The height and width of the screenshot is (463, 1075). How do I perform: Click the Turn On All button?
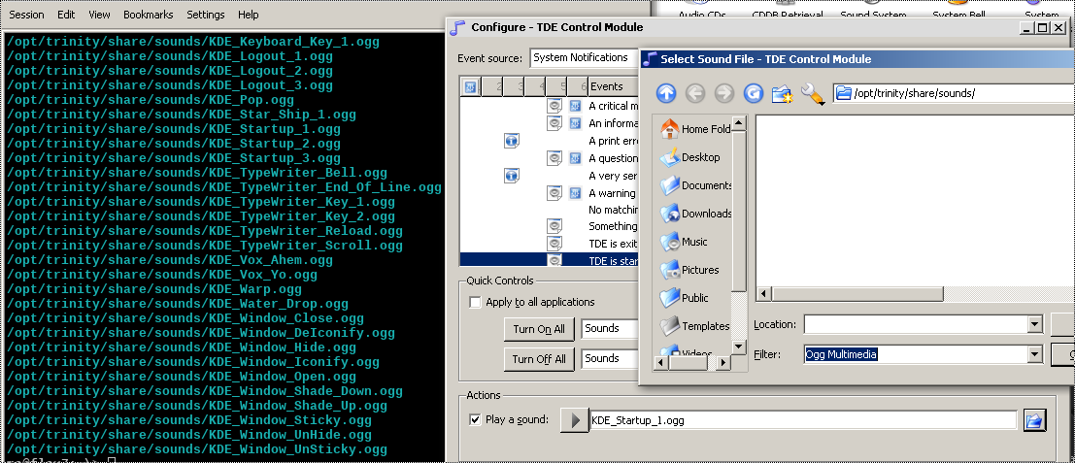click(539, 329)
